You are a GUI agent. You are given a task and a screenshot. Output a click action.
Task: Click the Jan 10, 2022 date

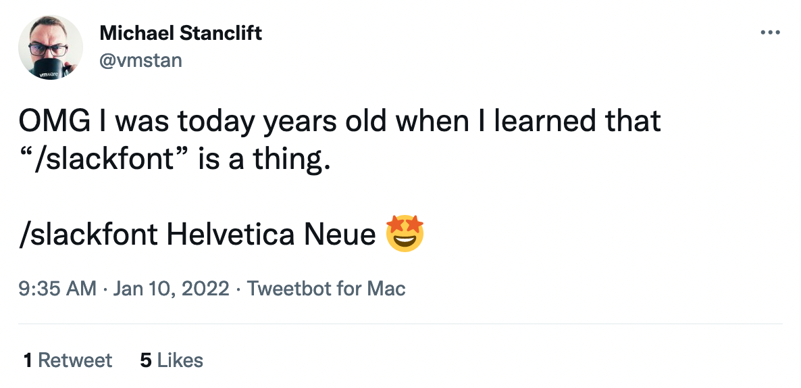click(x=172, y=289)
